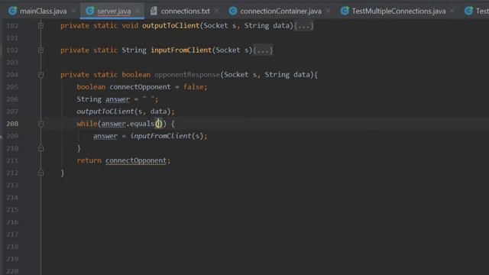Image resolution: width=489 pixels, height=275 pixels.
Task: Close the TestMultipleConnections.java tab
Action: coord(452,11)
